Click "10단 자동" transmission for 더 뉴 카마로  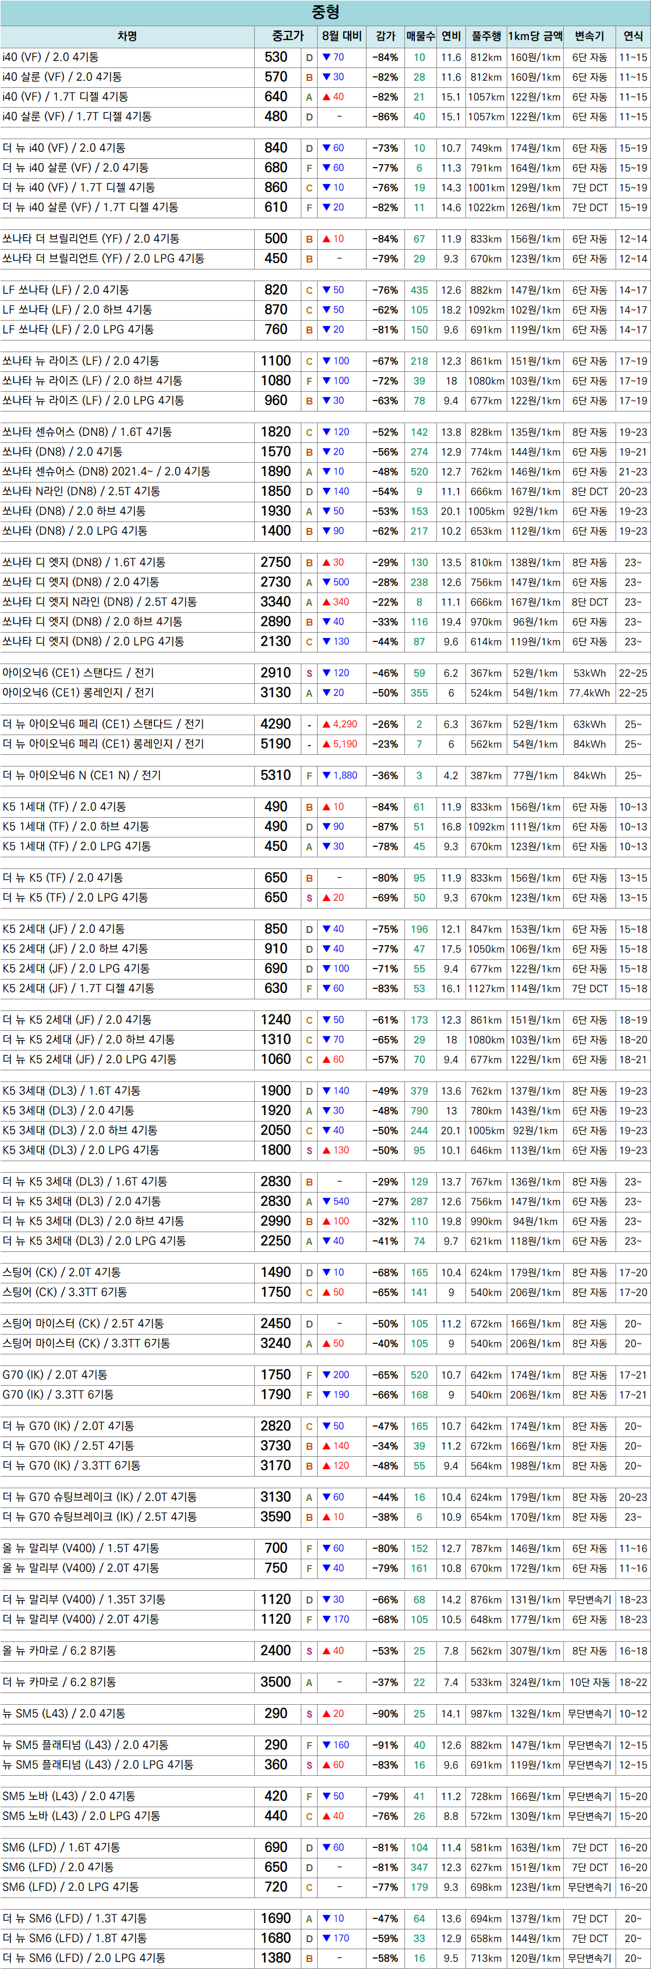(x=589, y=1683)
